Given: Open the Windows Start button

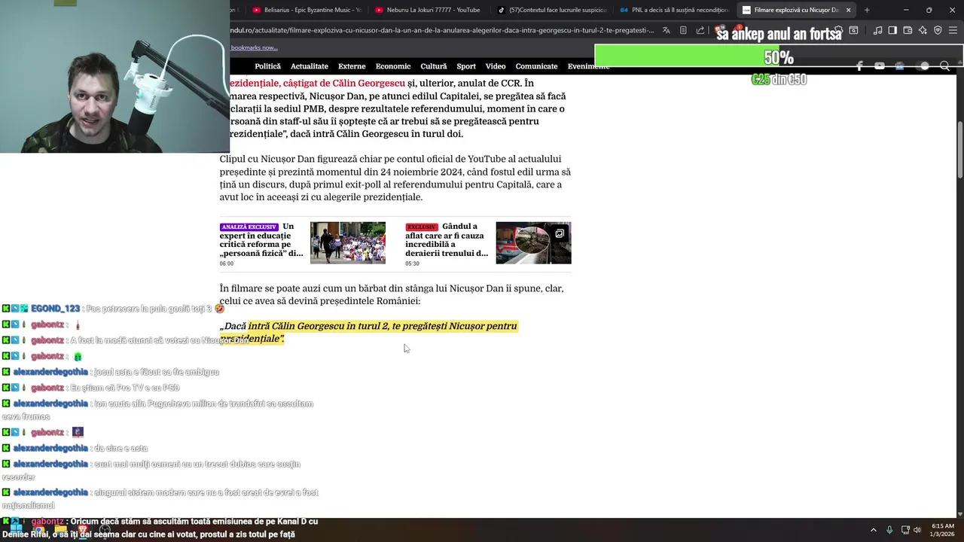Looking at the screenshot, I should (15, 530).
